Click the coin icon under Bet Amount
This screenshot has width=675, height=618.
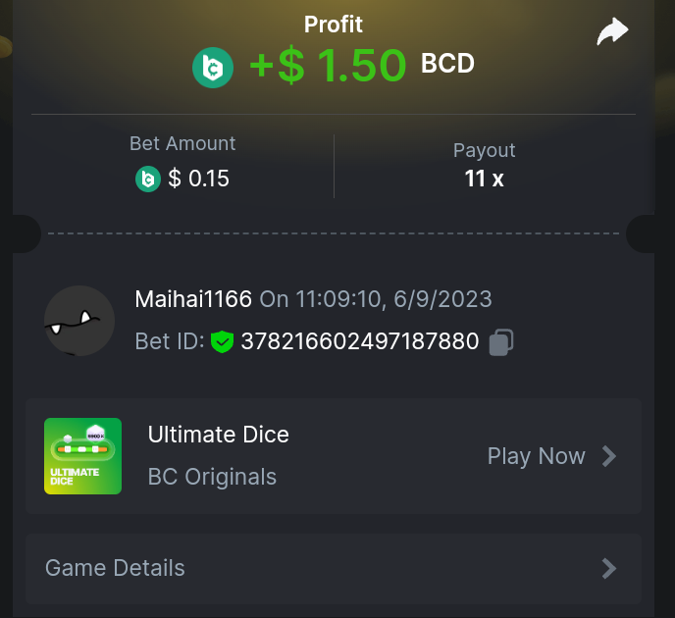click(147, 179)
